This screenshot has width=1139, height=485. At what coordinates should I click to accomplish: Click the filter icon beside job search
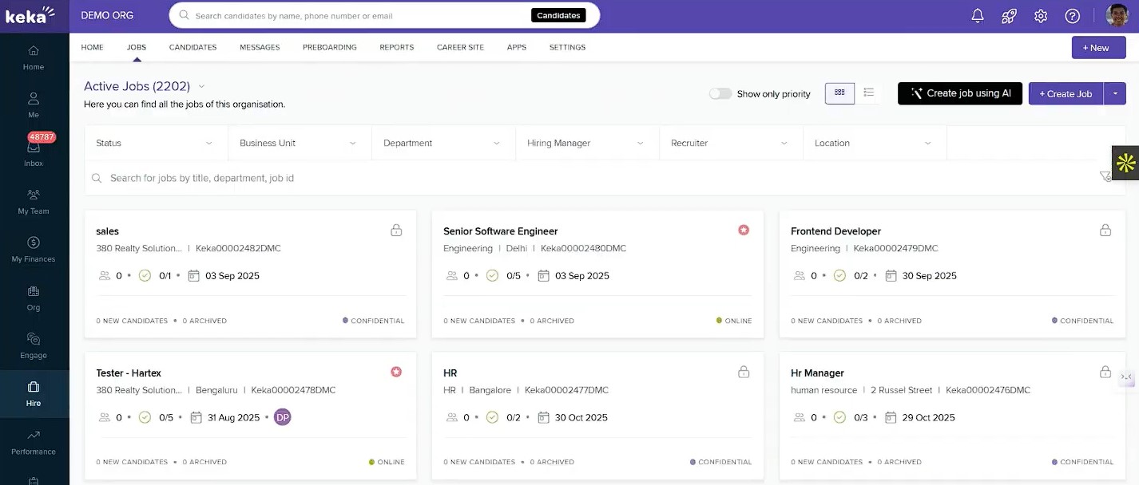tap(1105, 177)
